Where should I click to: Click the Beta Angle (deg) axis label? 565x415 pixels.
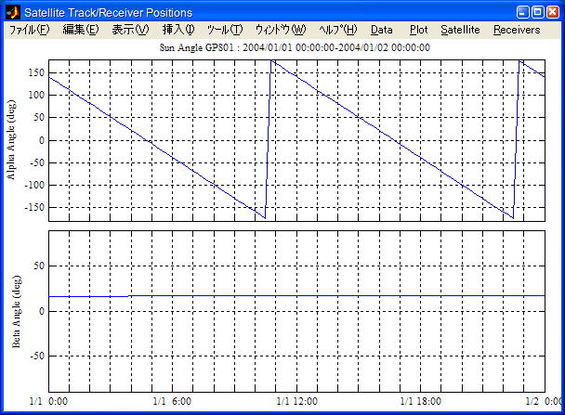tap(13, 311)
